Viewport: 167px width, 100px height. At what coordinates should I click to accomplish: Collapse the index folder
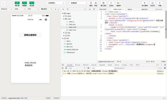tap(64, 19)
